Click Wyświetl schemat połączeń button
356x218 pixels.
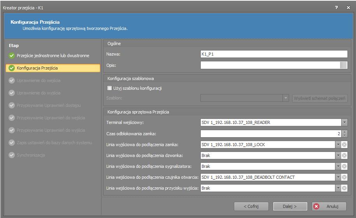pos(320,98)
